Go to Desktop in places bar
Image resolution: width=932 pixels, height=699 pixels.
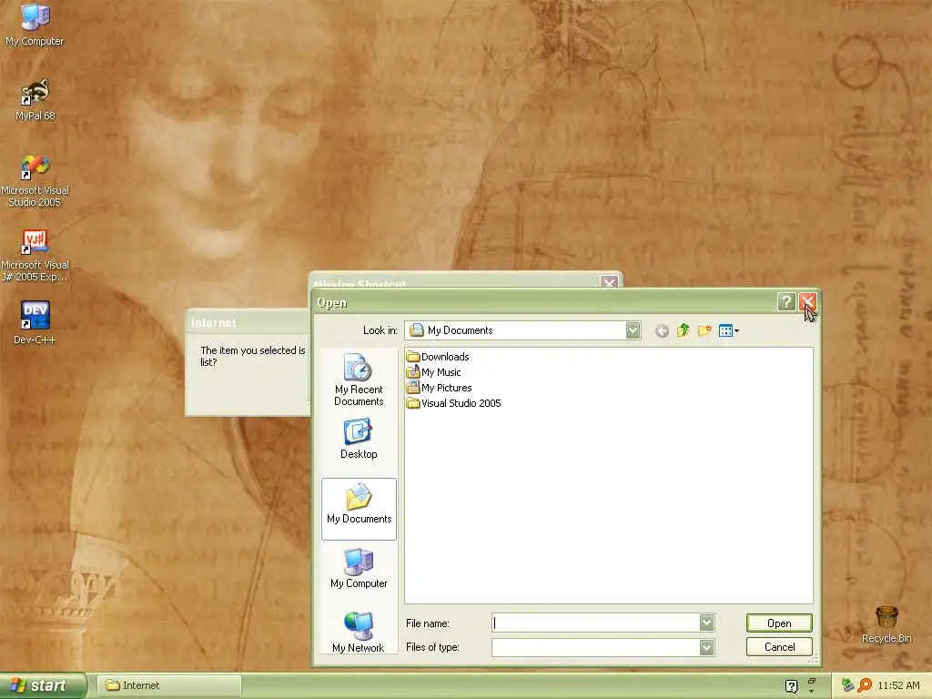point(359,440)
